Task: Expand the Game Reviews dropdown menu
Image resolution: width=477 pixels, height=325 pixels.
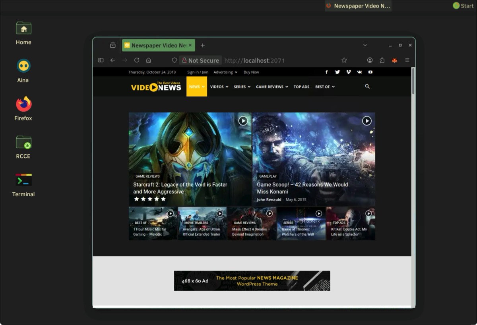Action: click(272, 87)
